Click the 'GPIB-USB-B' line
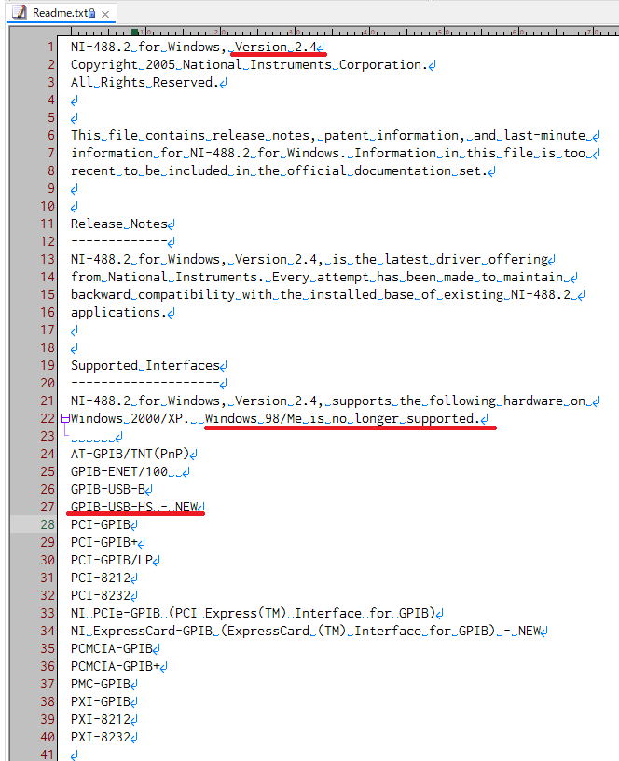Viewport: 619px width, 761px height. (x=108, y=489)
